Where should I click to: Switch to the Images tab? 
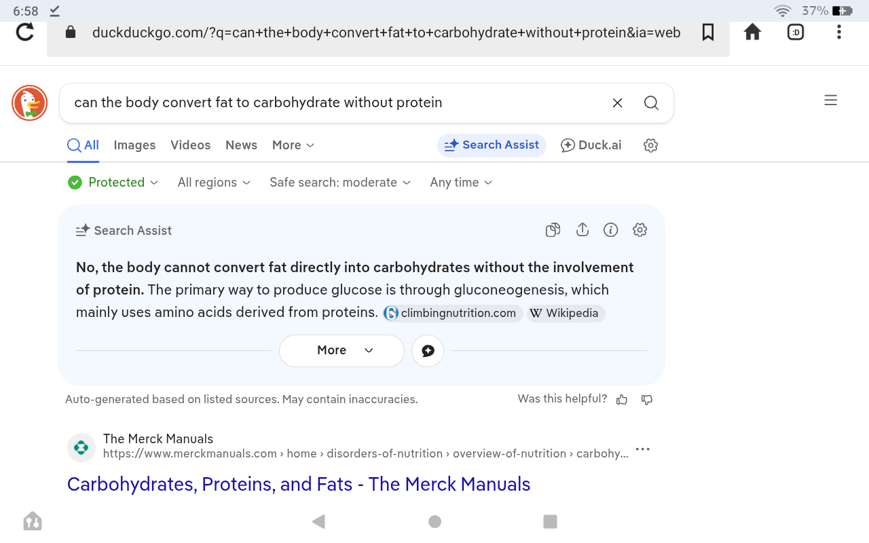coord(134,145)
